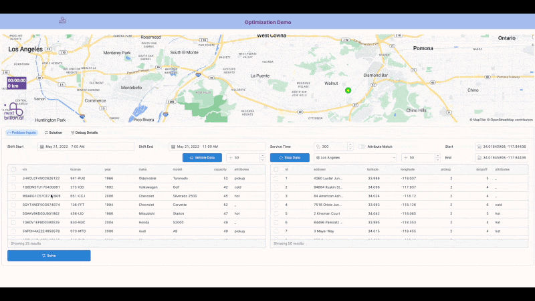Select the checkbox for the Mitsubishi Starion row
This screenshot has width=535, height=301.
pyautogui.click(x=13, y=213)
